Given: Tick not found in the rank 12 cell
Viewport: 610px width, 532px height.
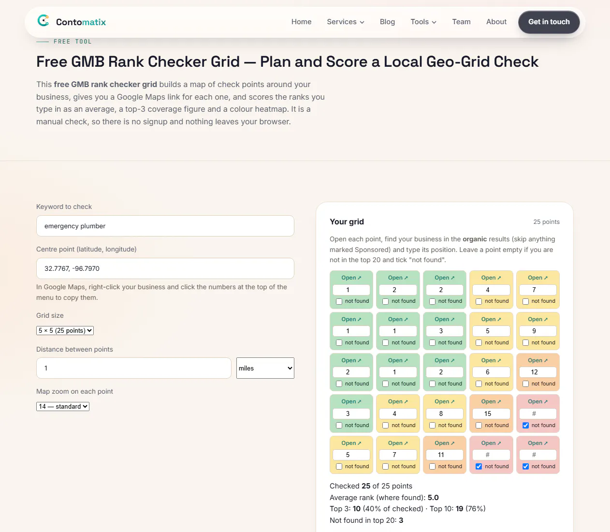Looking at the screenshot, I should point(525,384).
